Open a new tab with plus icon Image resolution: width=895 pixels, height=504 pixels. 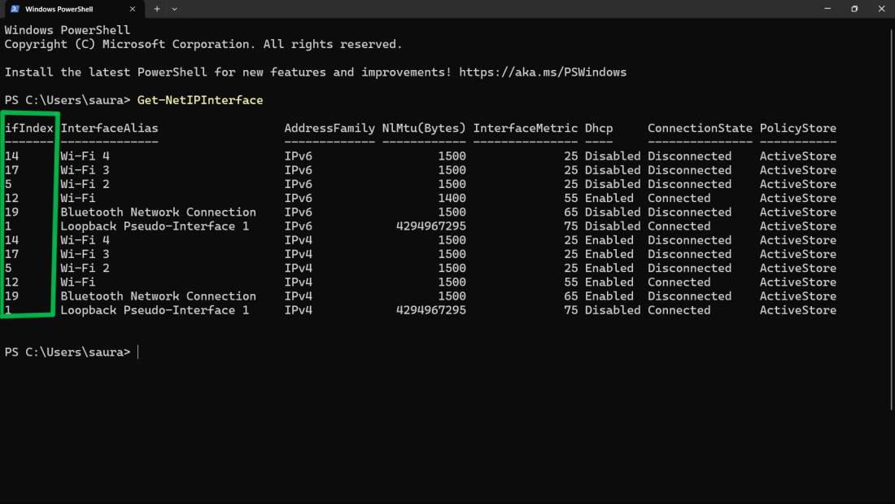tap(157, 9)
